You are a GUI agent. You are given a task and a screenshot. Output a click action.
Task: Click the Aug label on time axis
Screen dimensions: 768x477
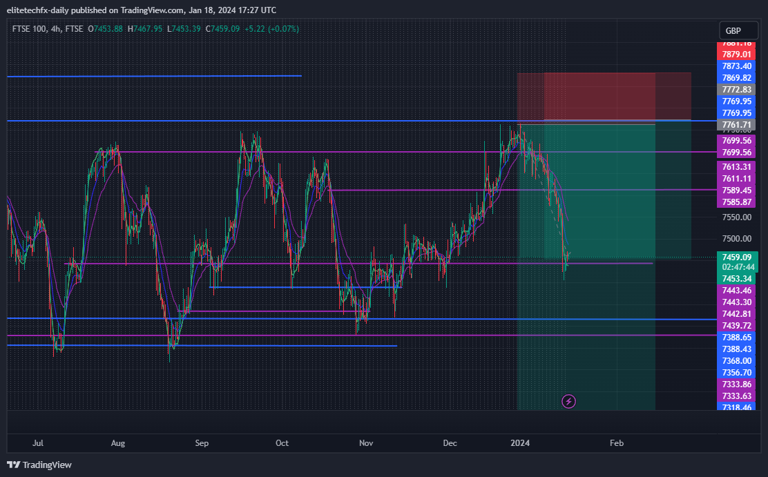tap(118, 443)
